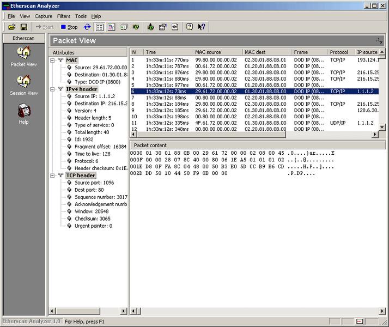Click packet content scroll right arrow
Screen dimensions: 389x327
(382, 311)
